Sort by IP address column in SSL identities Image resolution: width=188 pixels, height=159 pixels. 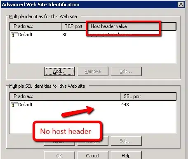tap(65, 96)
